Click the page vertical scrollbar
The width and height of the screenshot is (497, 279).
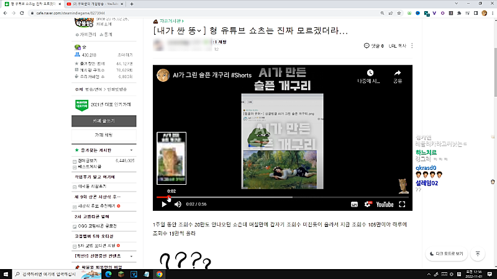495,73
